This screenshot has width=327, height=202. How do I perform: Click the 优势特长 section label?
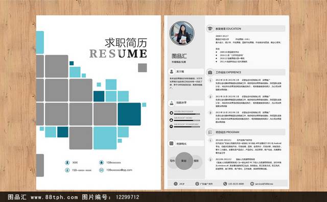tap(181, 144)
